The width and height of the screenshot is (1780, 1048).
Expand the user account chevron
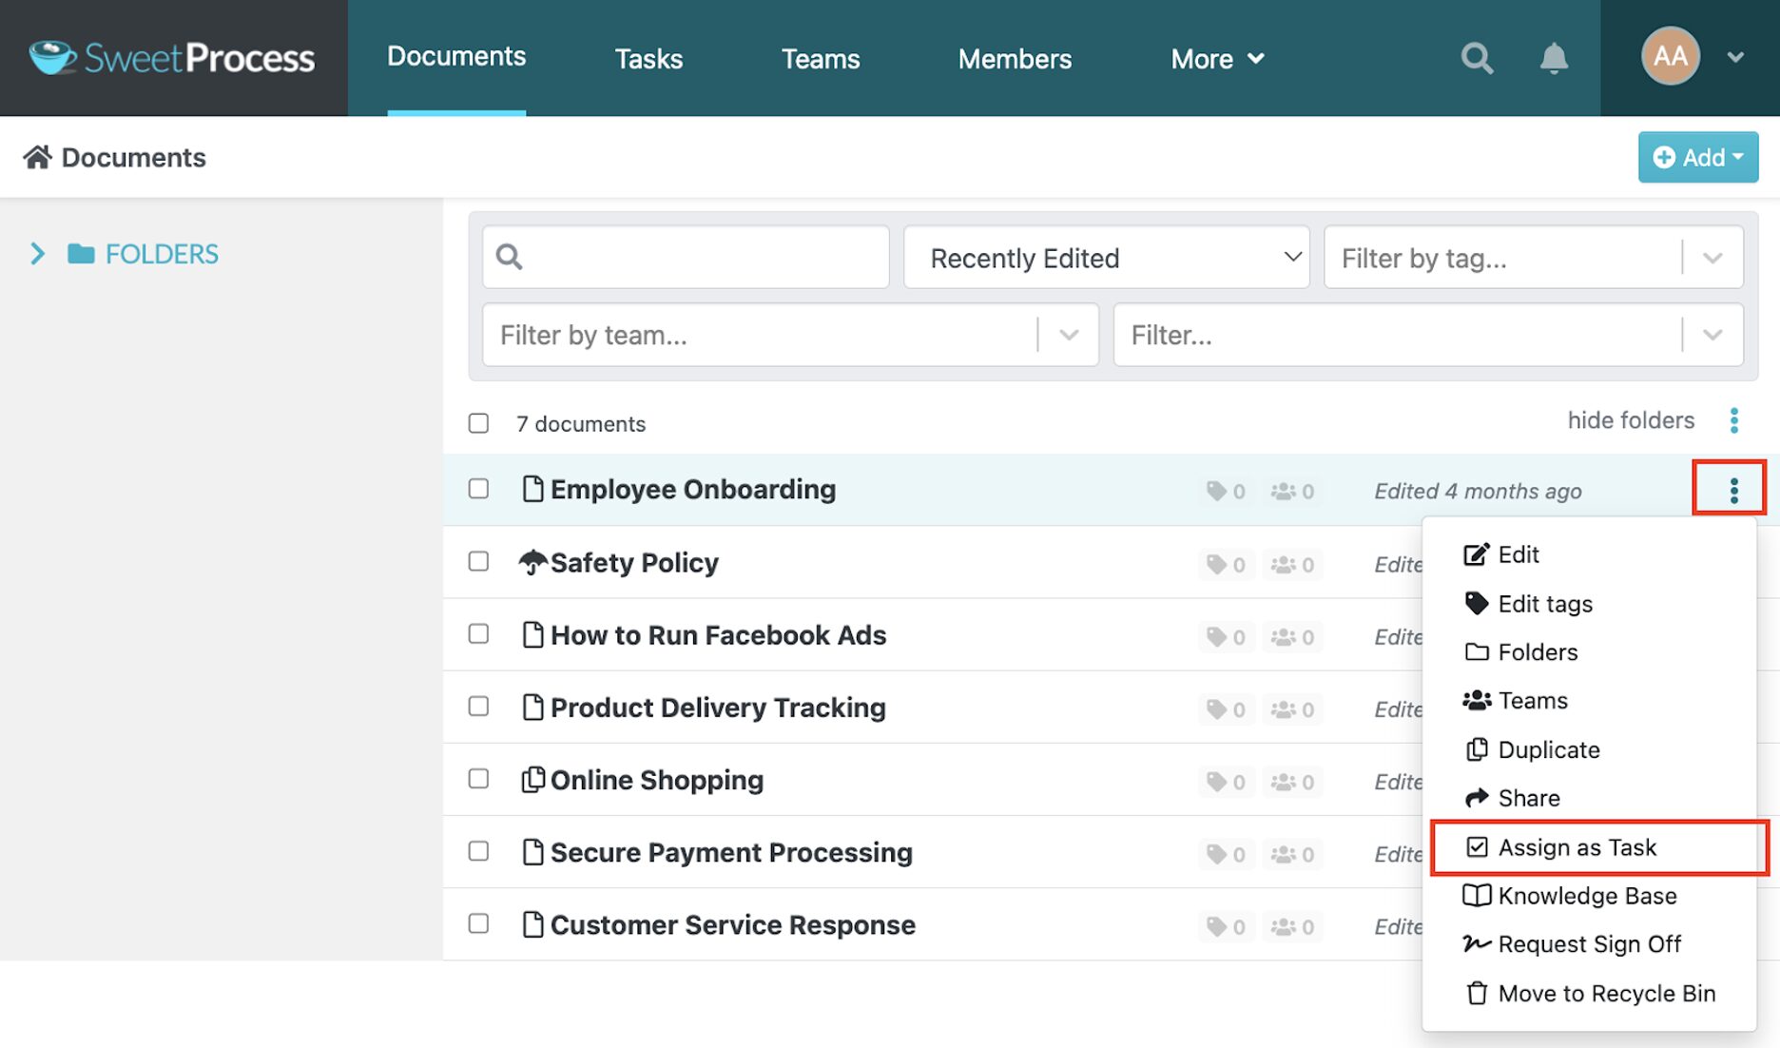coord(1735,57)
